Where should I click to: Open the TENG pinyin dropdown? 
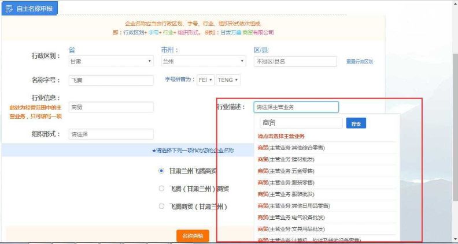(228, 80)
